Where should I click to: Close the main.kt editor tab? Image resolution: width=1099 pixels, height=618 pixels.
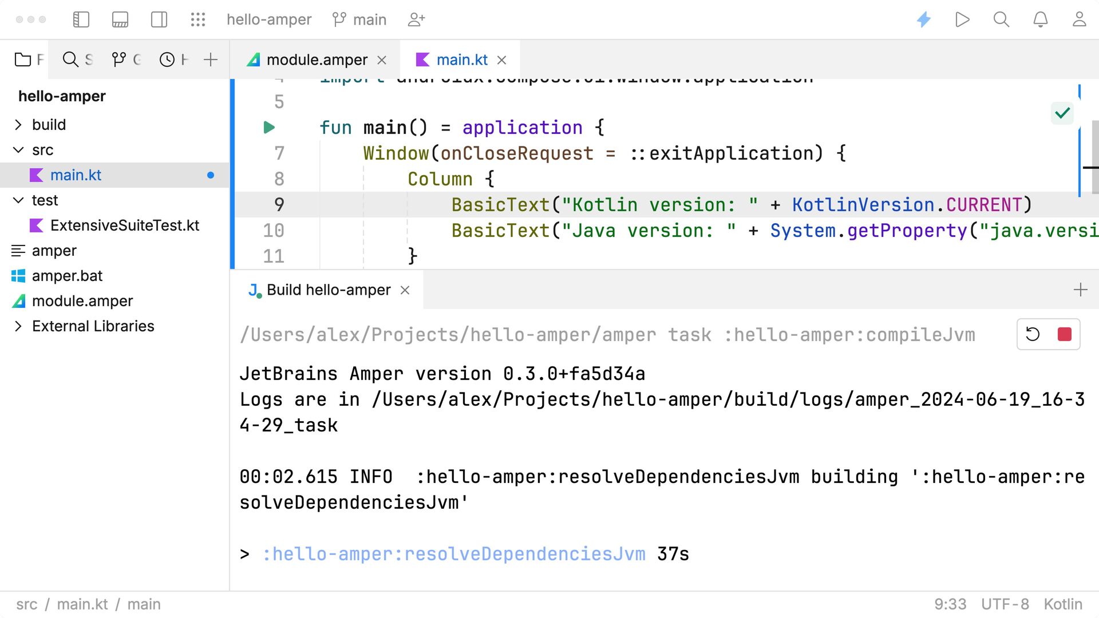(502, 60)
